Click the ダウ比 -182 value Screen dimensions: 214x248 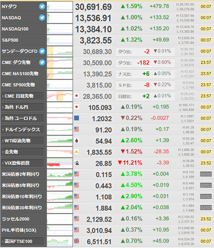click(143, 63)
